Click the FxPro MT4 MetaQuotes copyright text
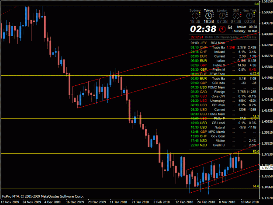The width and height of the screenshot is (273, 205). pos(43,196)
